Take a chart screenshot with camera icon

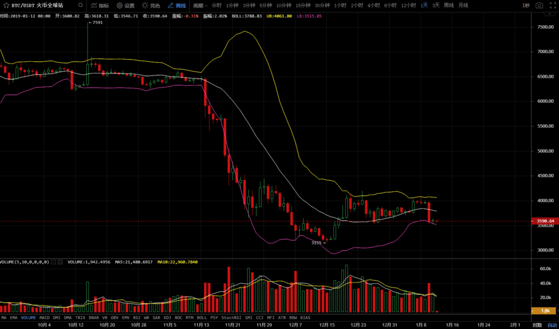pos(539,6)
